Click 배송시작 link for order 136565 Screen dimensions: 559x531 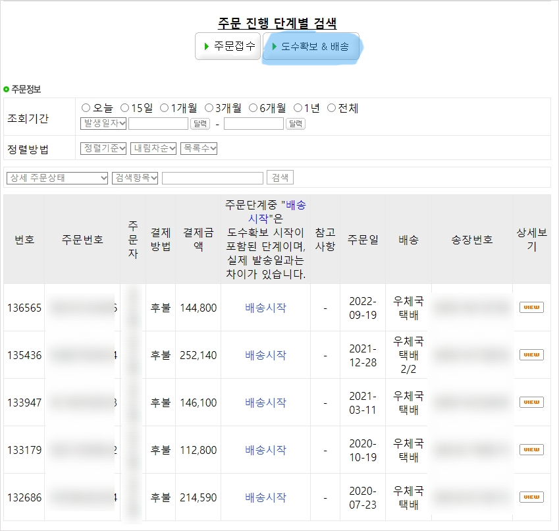(265, 308)
